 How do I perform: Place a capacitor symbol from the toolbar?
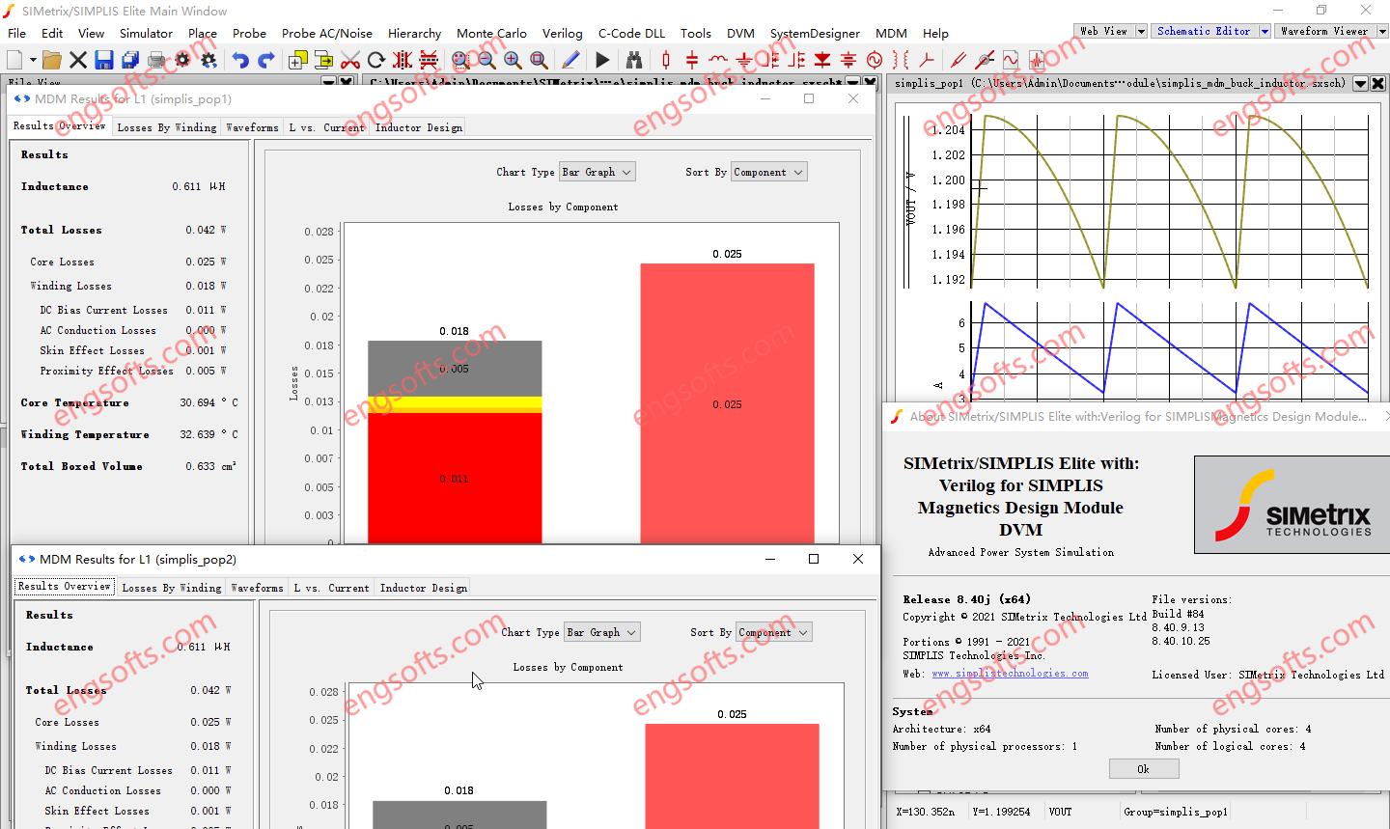(693, 60)
